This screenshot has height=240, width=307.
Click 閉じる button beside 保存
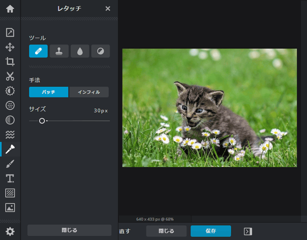click(166, 231)
